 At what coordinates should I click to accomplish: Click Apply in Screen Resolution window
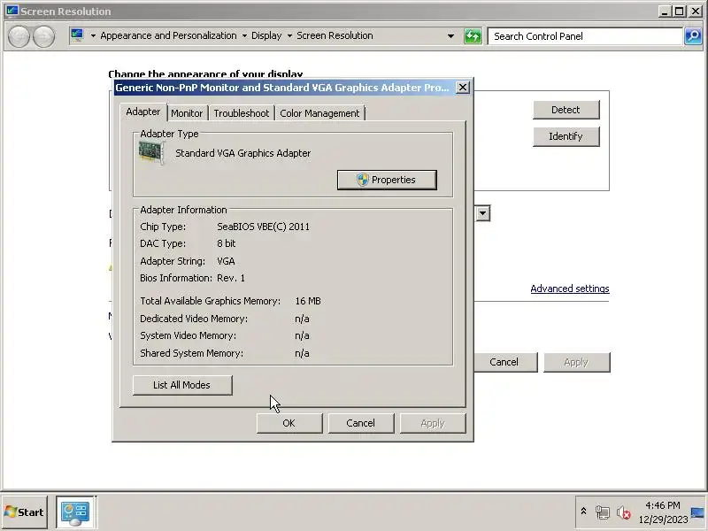577,362
